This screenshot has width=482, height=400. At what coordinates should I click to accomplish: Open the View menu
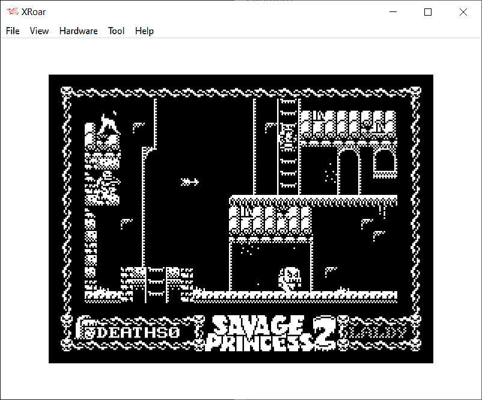pos(39,31)
